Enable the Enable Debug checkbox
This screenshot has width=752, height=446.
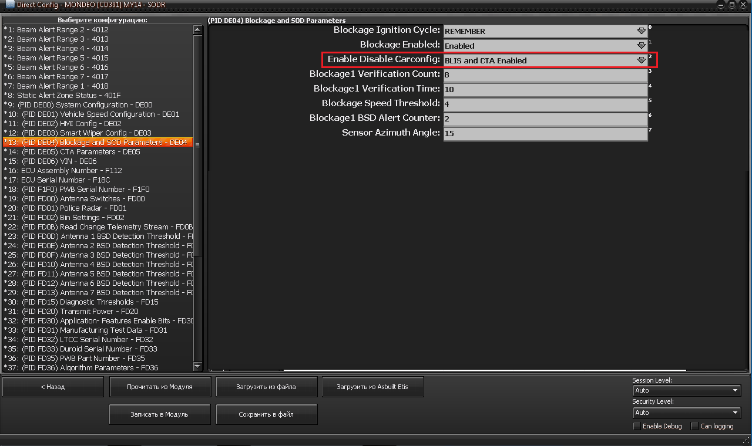[x=637, y=426]
